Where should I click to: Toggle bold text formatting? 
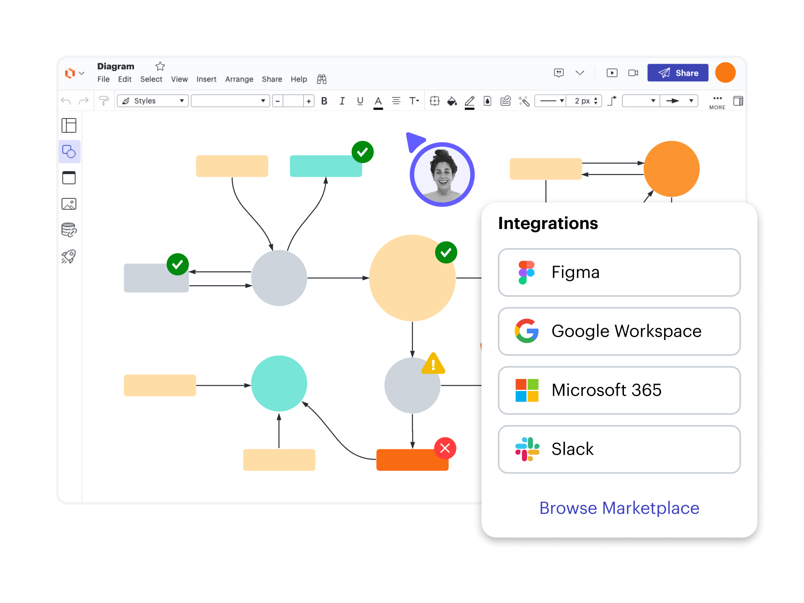pos(324,101)
